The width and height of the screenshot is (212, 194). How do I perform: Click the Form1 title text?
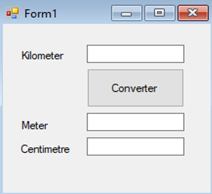(41, 13)
